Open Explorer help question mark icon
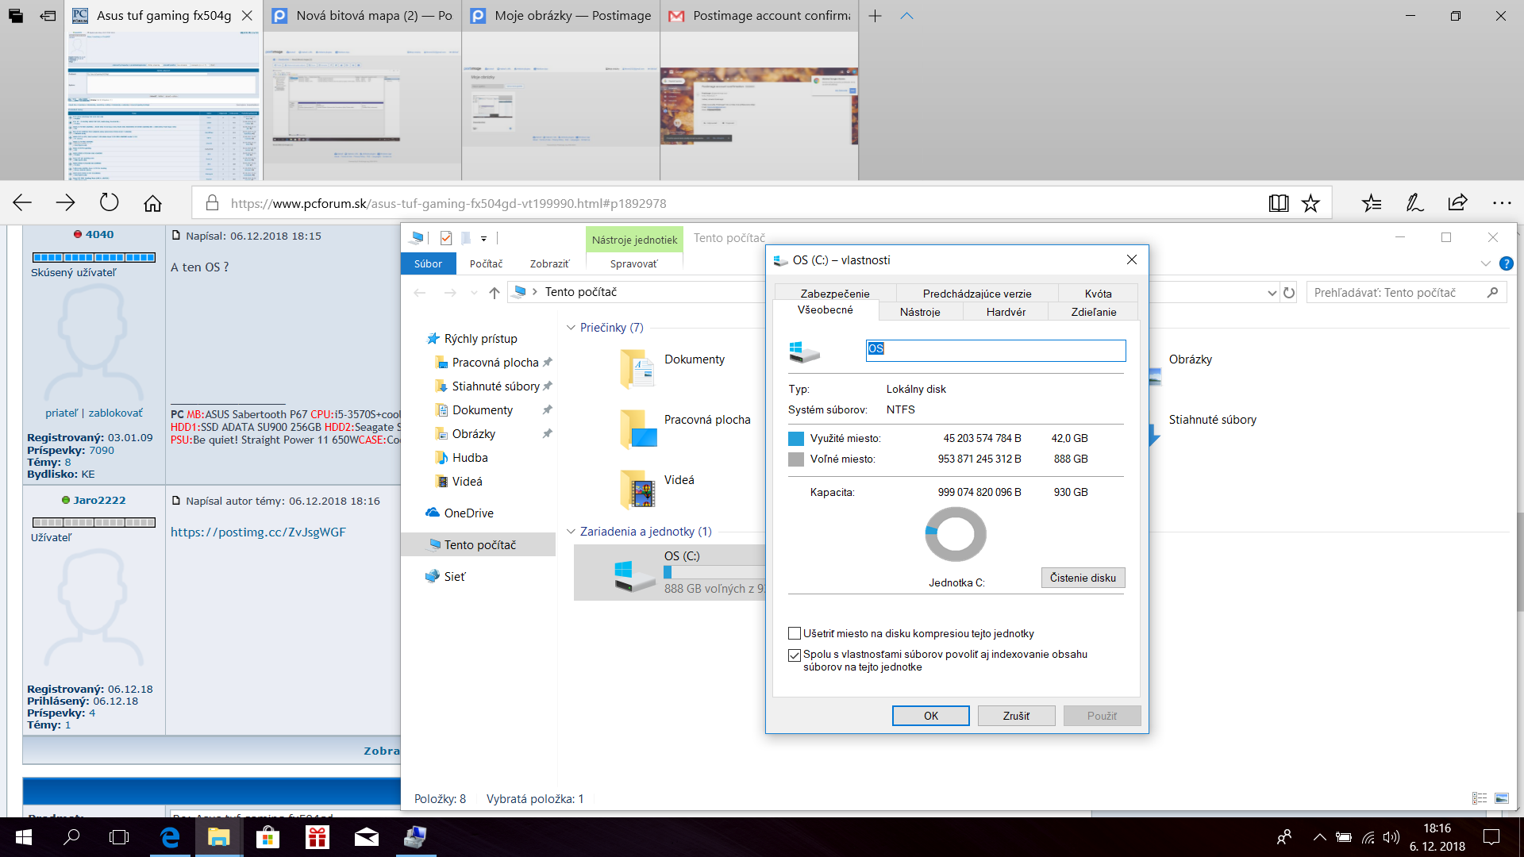 tap(1506, 263)
